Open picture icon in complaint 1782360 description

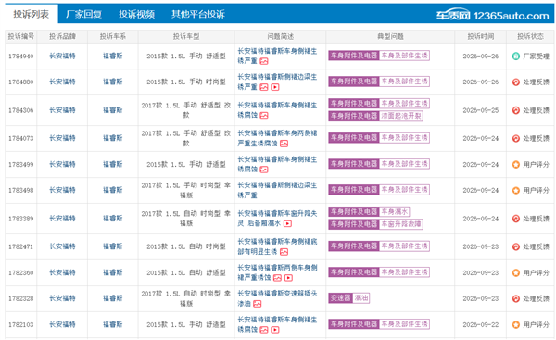click(x=277, y=278)
